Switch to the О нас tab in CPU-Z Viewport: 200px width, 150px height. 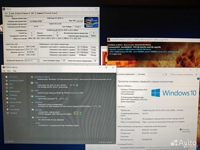coord(54,13)
